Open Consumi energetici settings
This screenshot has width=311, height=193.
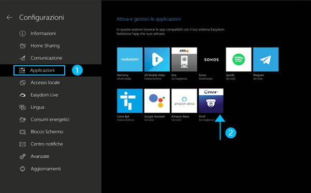50,120
